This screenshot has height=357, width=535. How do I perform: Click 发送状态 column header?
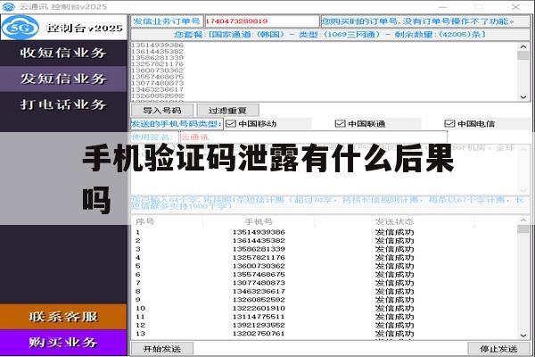tap(394, 221)
